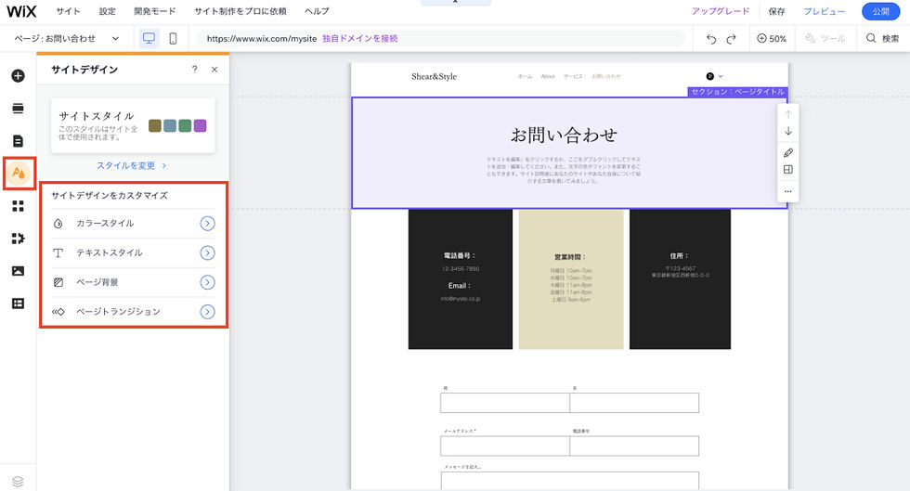
Task: Click the サービス link in site navigation
Action: tap(573, 77)
